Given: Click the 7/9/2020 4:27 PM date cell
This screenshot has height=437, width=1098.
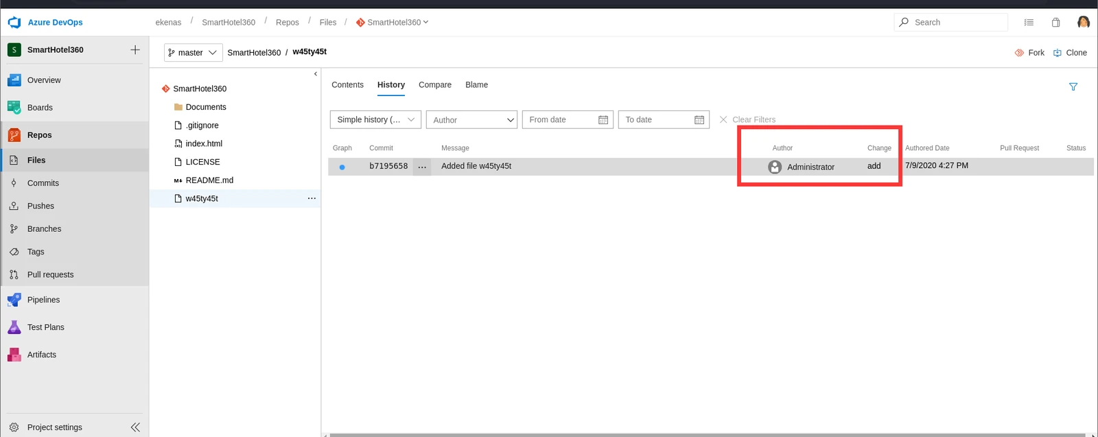Looking at the screenshot, I should (937, 165).
